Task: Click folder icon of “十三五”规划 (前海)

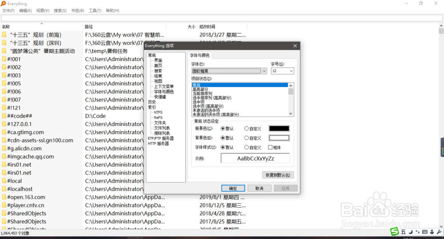Action: 4,35
